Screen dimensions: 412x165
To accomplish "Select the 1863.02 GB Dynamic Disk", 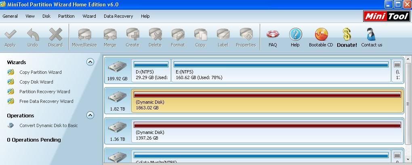I will pos(267,101).
